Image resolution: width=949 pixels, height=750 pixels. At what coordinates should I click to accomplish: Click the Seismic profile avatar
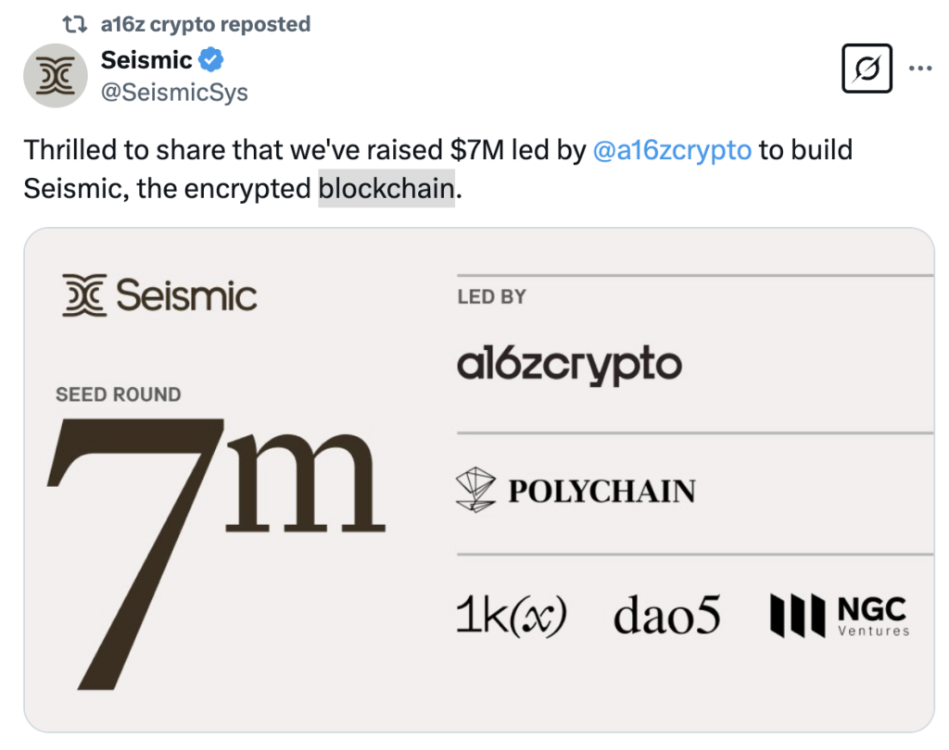[56, 76]
